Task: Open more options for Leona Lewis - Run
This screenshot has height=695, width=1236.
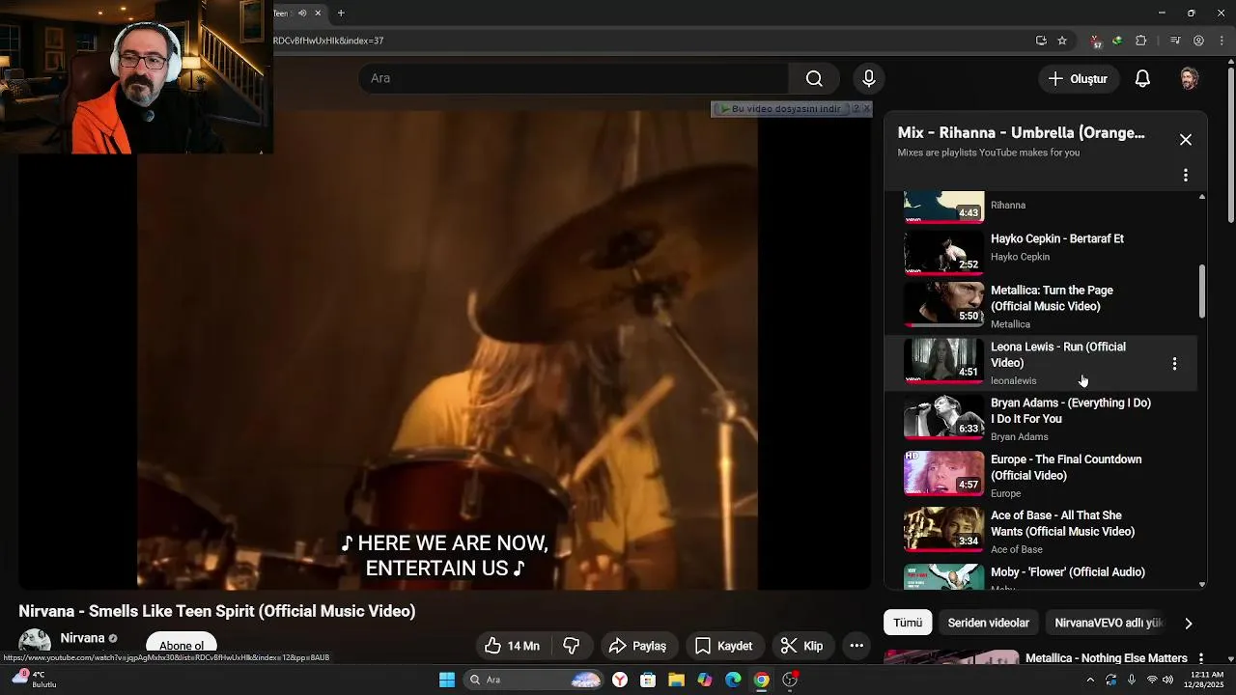Action: [1174, 364]
